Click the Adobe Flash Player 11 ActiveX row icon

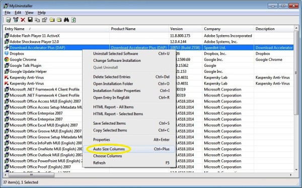pos(7,36)
